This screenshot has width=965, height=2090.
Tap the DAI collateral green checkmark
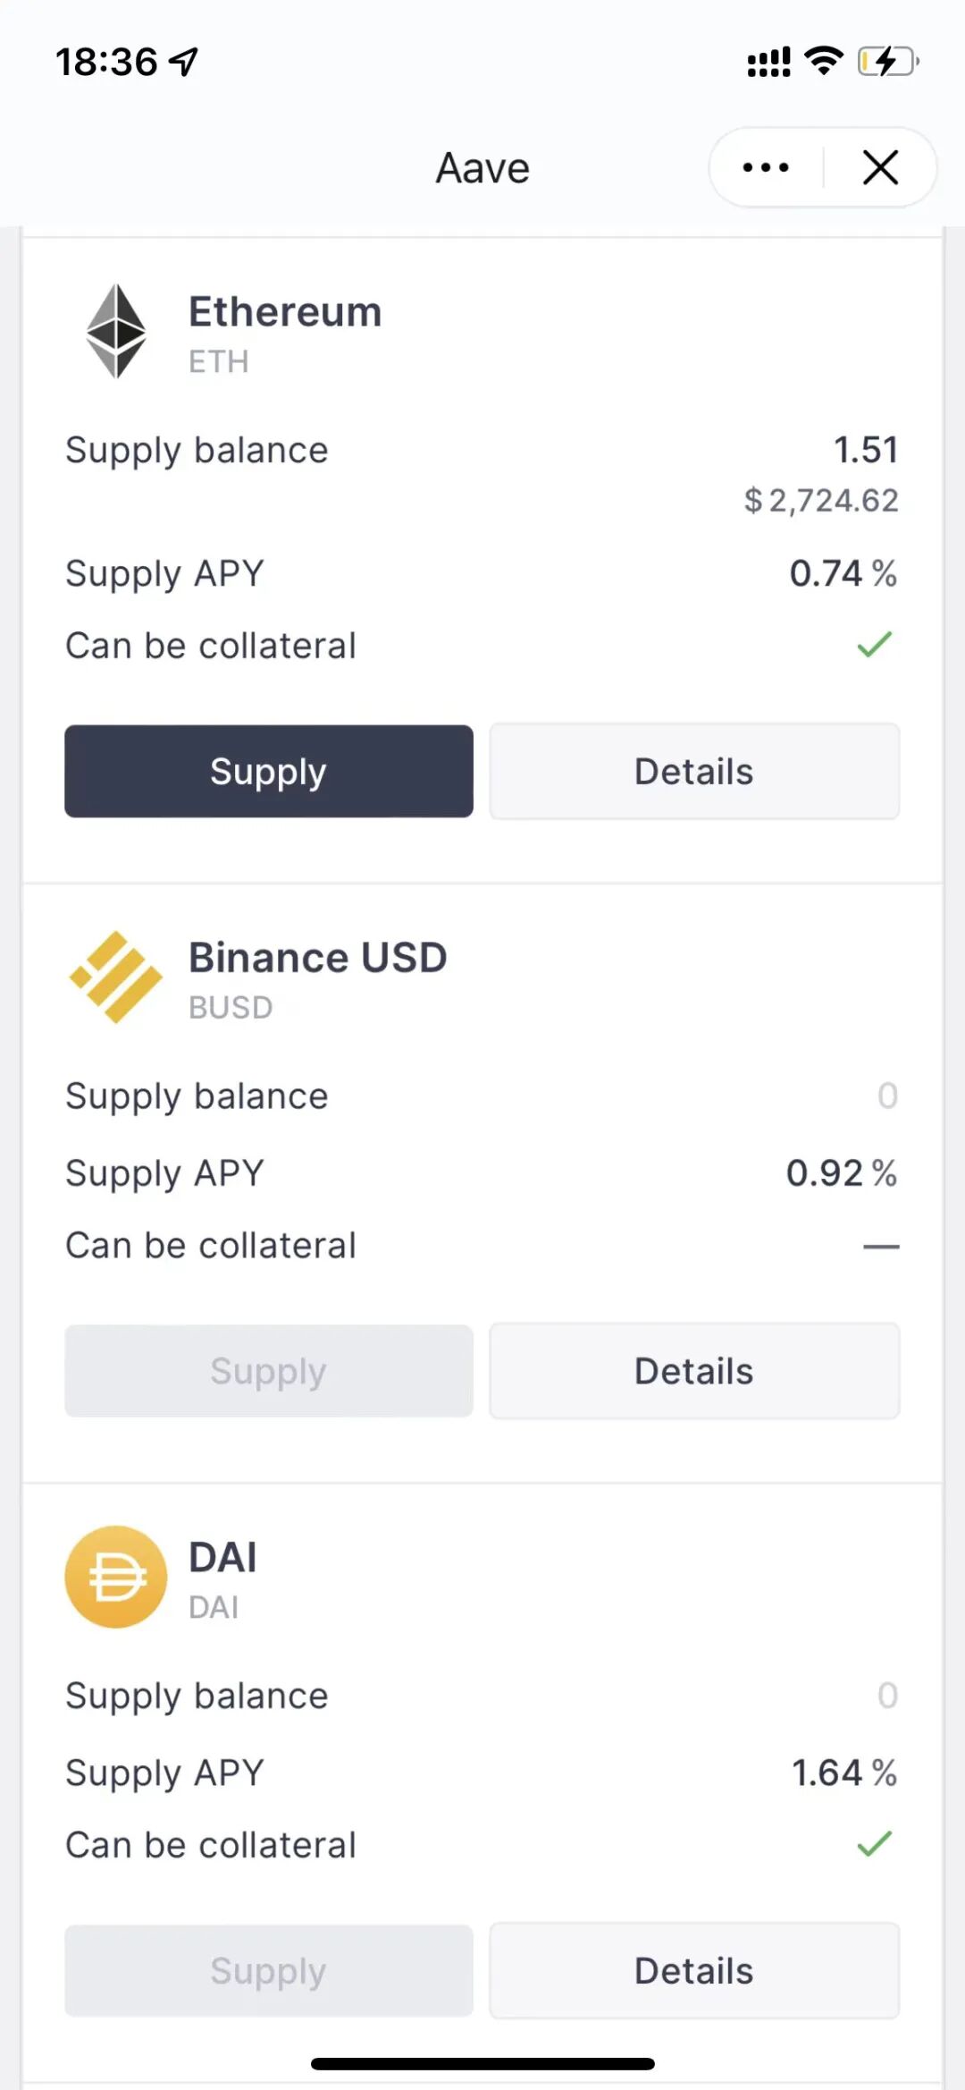(875, 1844)
